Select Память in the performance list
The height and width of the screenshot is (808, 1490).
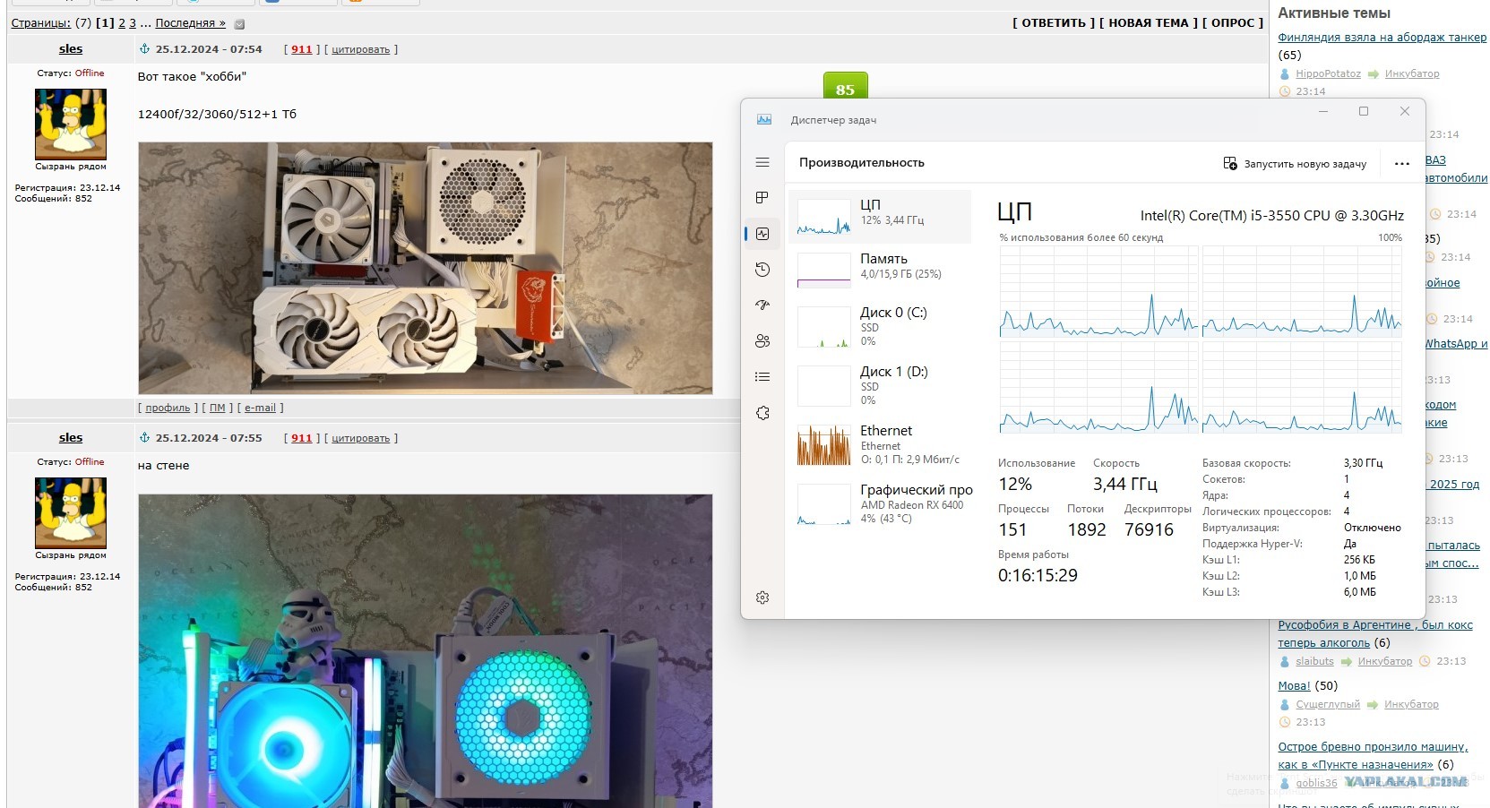point(880,270)
